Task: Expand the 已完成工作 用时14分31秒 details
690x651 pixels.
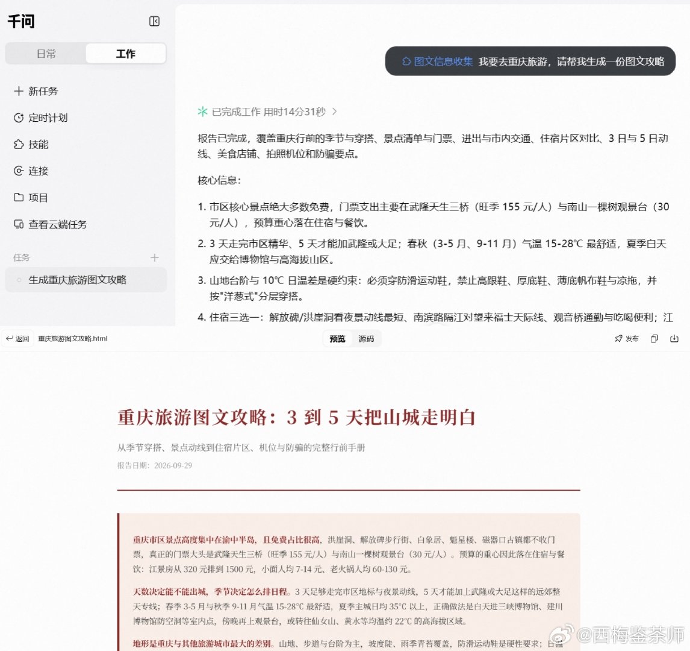Action: (267, 112)
